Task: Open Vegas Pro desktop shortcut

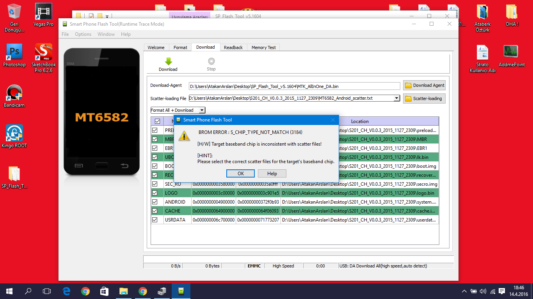Action: (x=44, y=15)
